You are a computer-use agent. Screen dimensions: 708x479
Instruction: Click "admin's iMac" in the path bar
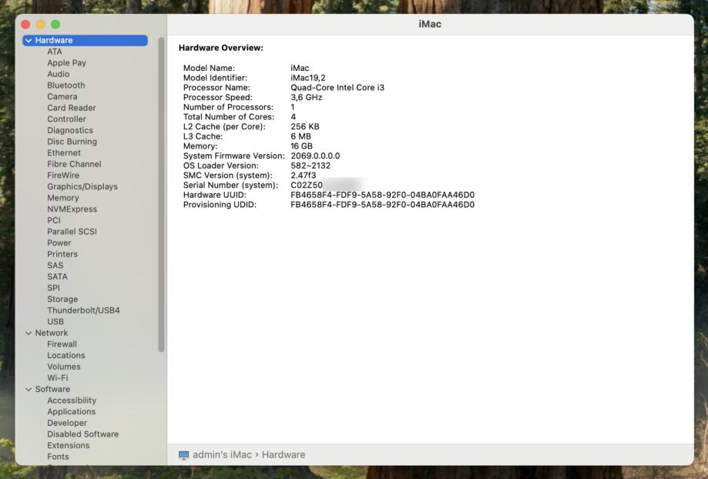222,455
